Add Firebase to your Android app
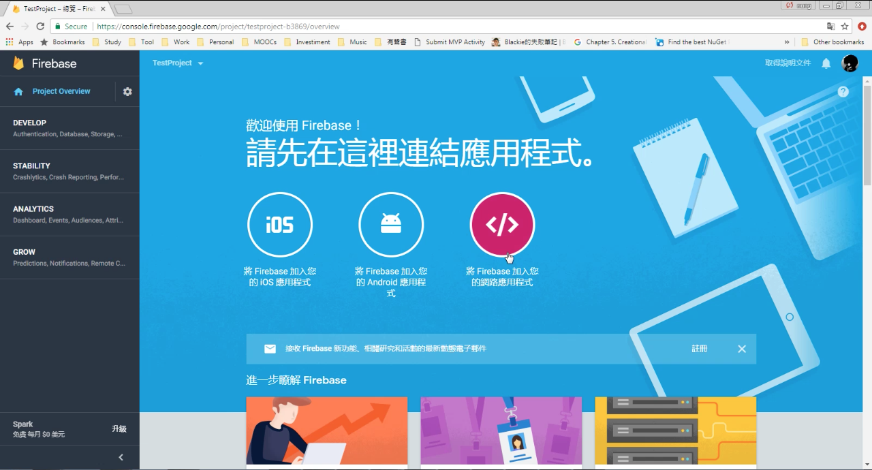872x470 pixels. (391, 225)
